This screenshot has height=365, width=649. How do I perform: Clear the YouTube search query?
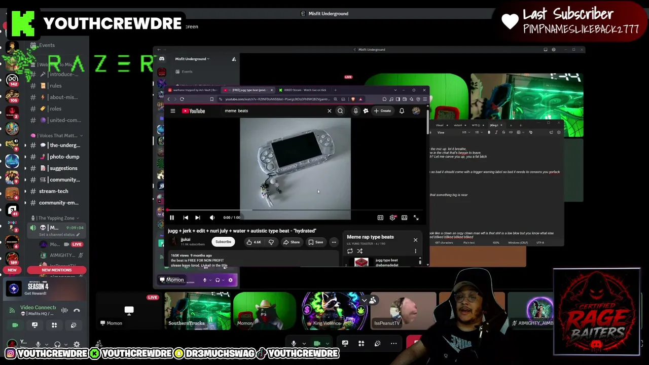(x=329, y=111)
